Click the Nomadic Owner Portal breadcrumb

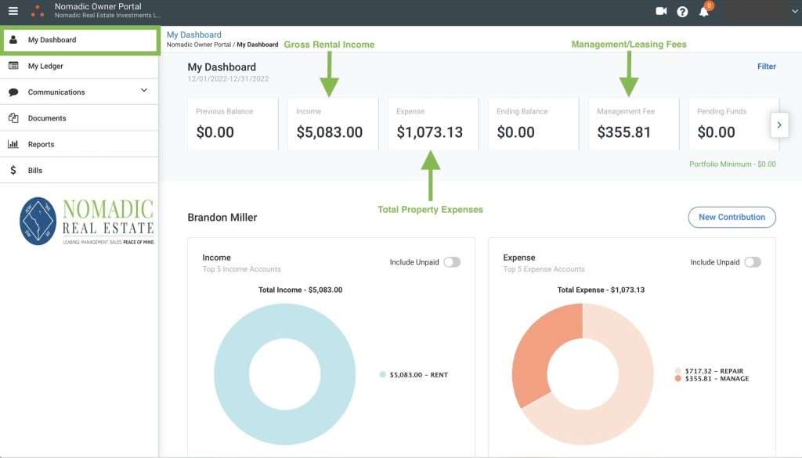pyautogui.click(x=198, y=45)
